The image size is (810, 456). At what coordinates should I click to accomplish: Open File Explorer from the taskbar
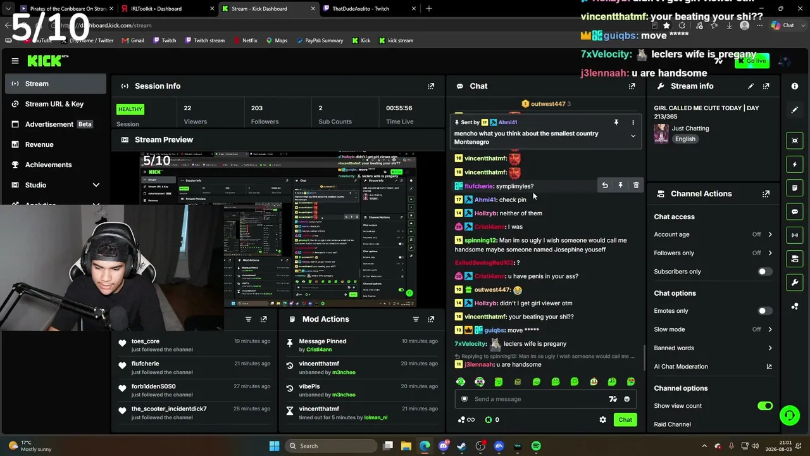[406, 446]
